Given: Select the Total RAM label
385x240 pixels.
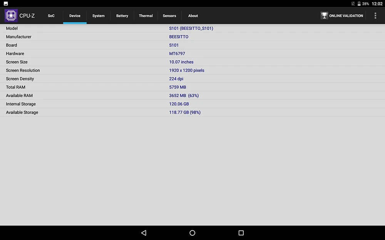Looking at the screenshot, I should pos(15,87).
